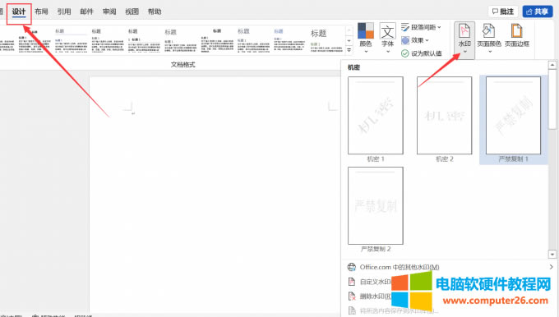Select 自定义水印 custom watermark option

click(x=371, y=282)
